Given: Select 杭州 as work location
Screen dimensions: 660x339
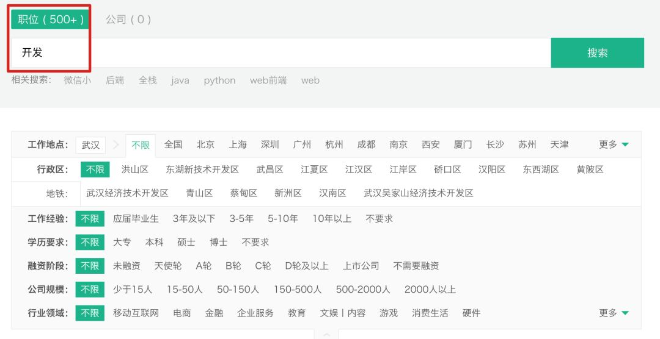Looking at the screenshot, I should tap(334, 145).
